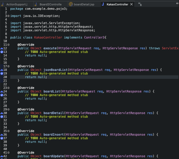The height and width of the screenshot is (159, 179).
Task: Click the implements marker on line 42
Action: (x=2, y=156)
